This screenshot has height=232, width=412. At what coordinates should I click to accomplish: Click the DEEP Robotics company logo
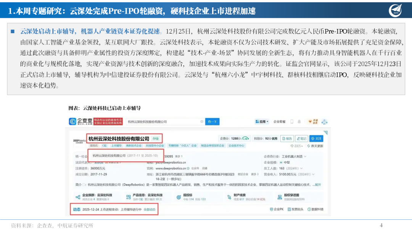click(x=80, y=141)
